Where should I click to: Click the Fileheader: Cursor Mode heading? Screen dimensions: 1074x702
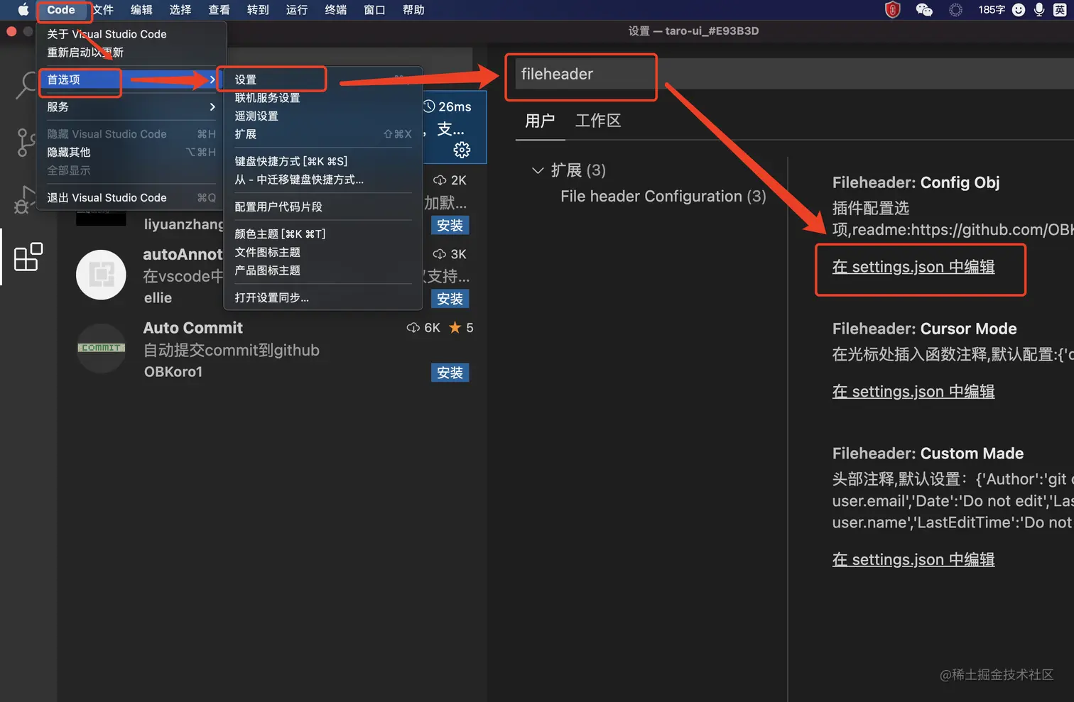(x=924, y=329)
